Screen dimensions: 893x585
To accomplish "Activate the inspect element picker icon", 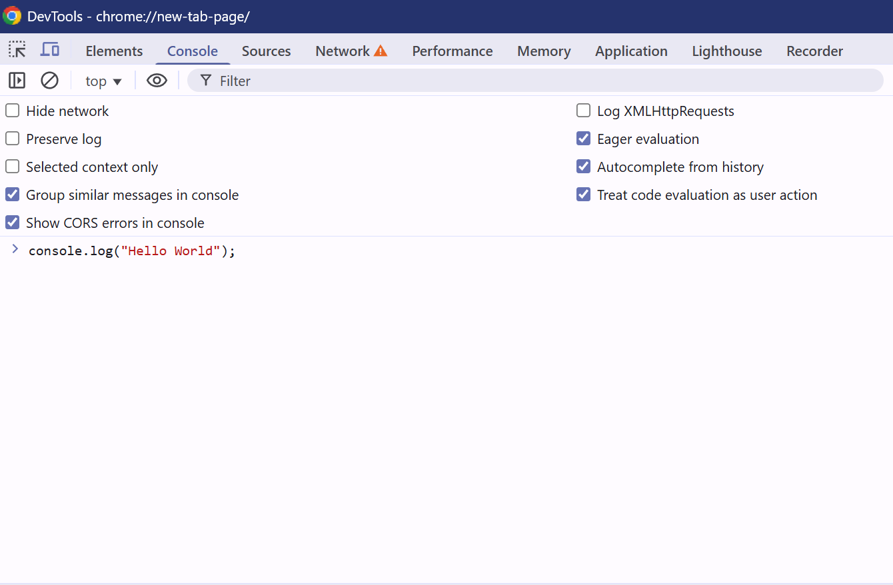I will pos(17,49).
